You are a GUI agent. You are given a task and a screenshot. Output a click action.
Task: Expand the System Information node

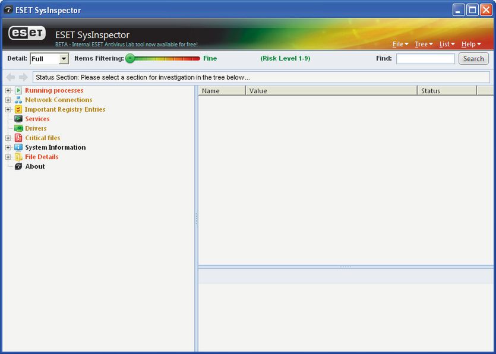(x=8, y=147)
